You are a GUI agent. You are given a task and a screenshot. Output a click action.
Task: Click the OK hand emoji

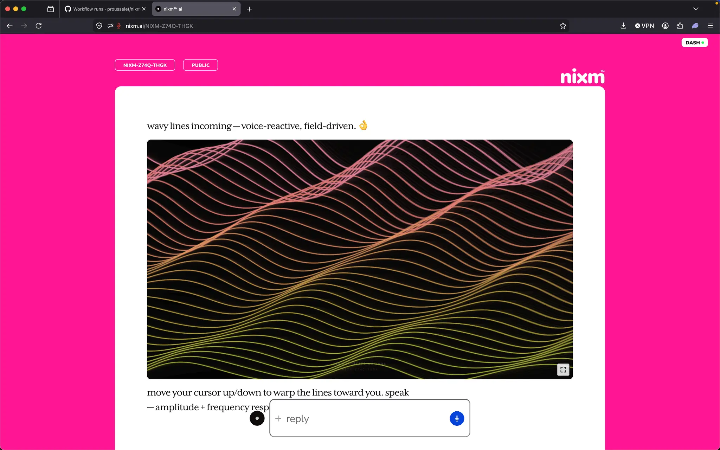click(x=363, y=125)
